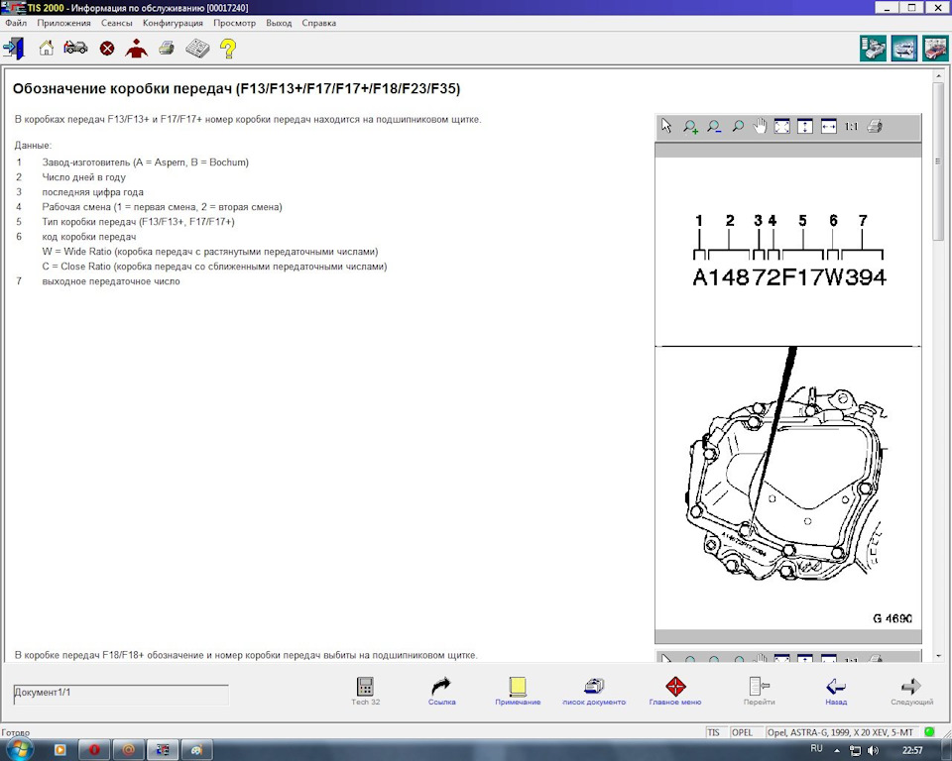Click the home icon in toolbar
Screen dimensions: 952x761
(47, 48)
